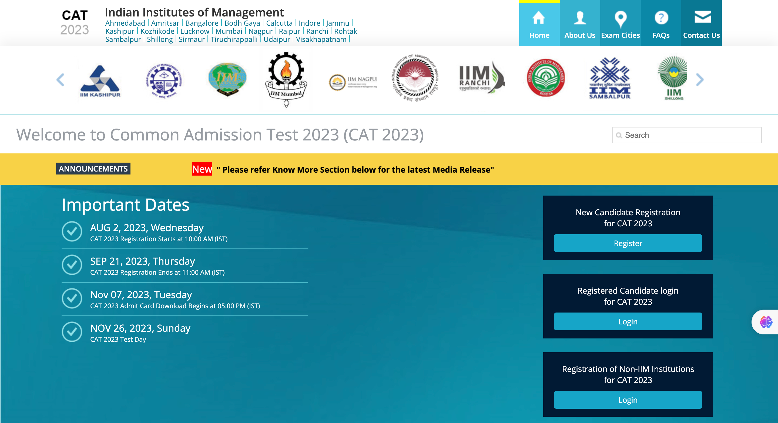Show next IIM logos in carousel
The width and height of the screenshot is (778, 423).
[700, 80]
